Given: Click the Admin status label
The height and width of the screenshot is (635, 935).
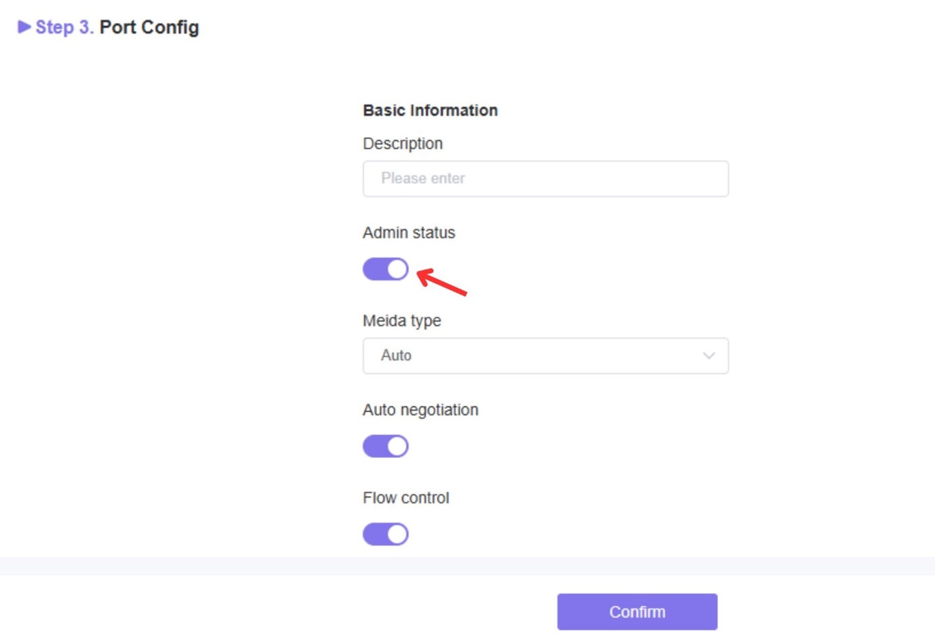Looking at the screenshot, I should point(409,232).
